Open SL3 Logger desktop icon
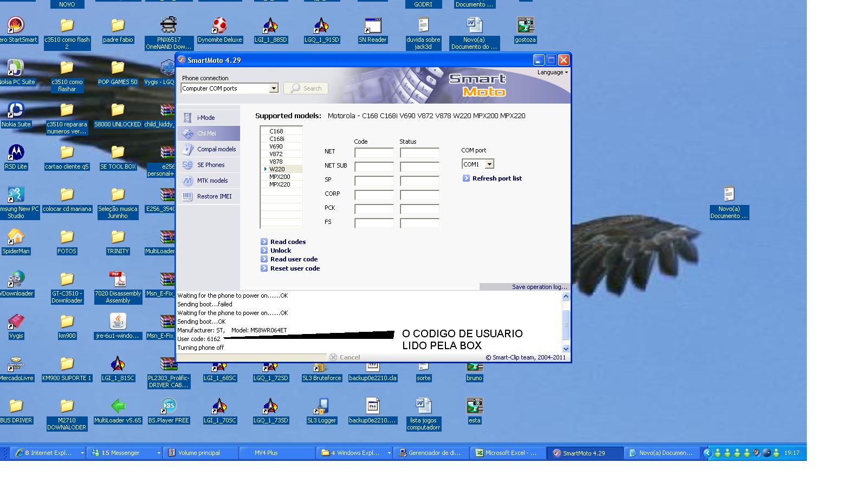867x488 pixels. click(x=322, y=411)
